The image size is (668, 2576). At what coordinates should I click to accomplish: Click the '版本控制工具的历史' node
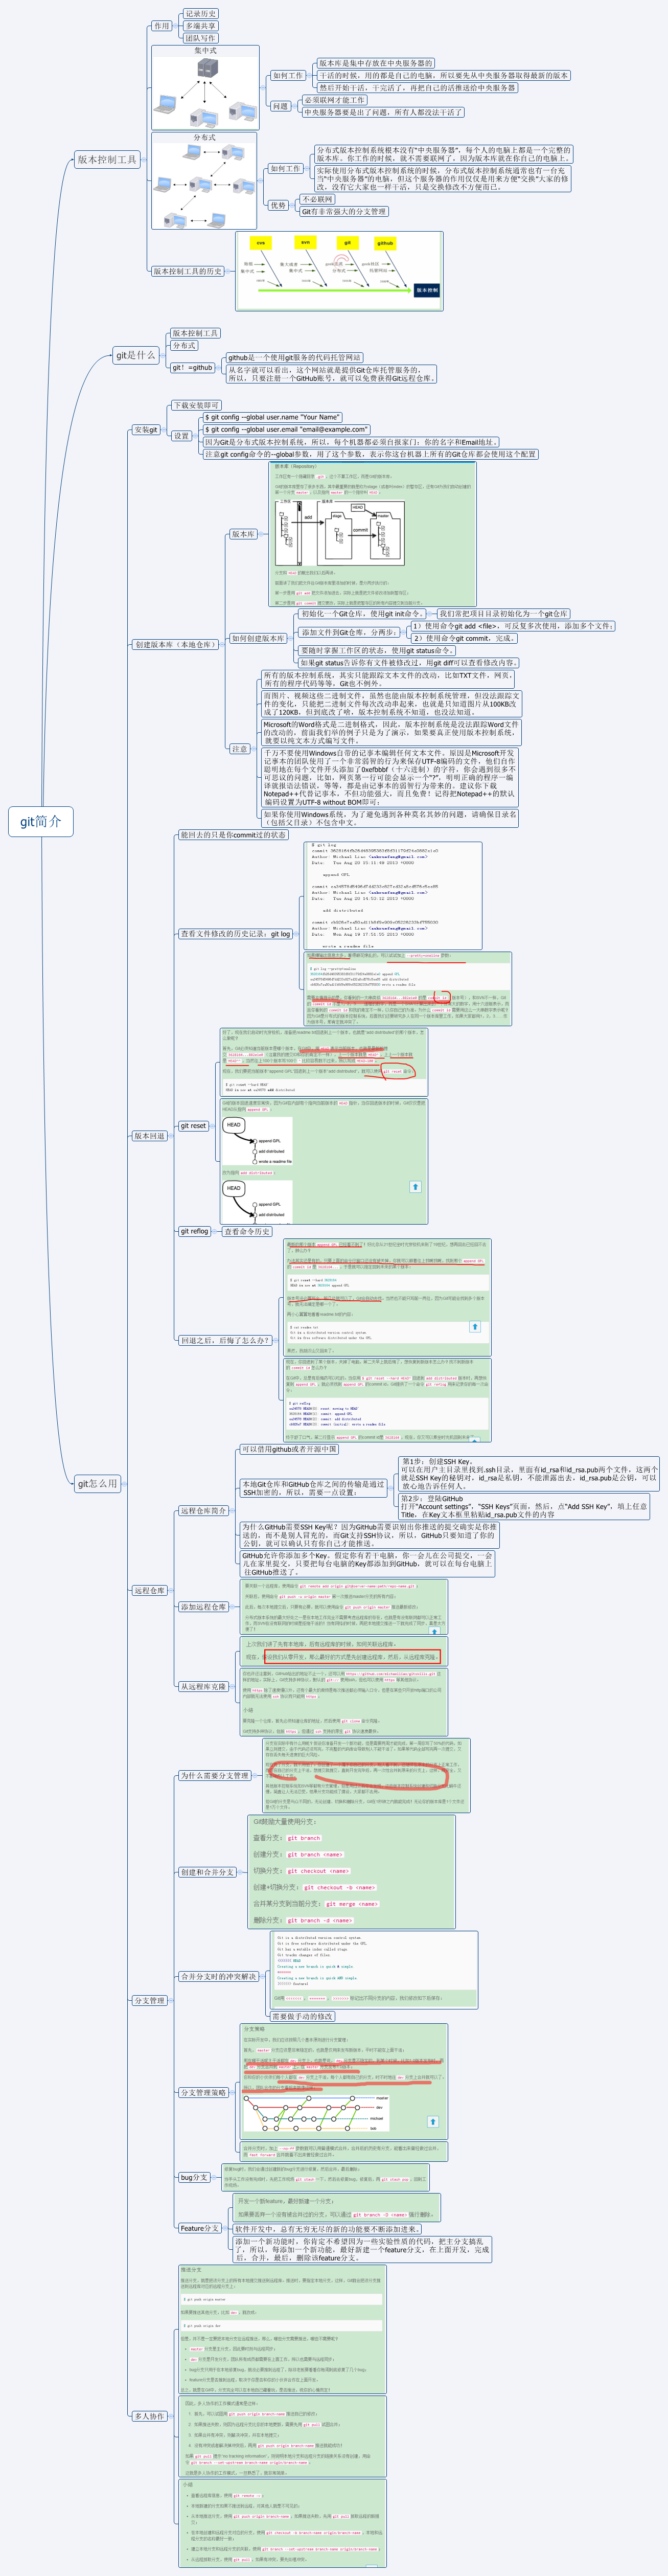(x=188, y=271)
